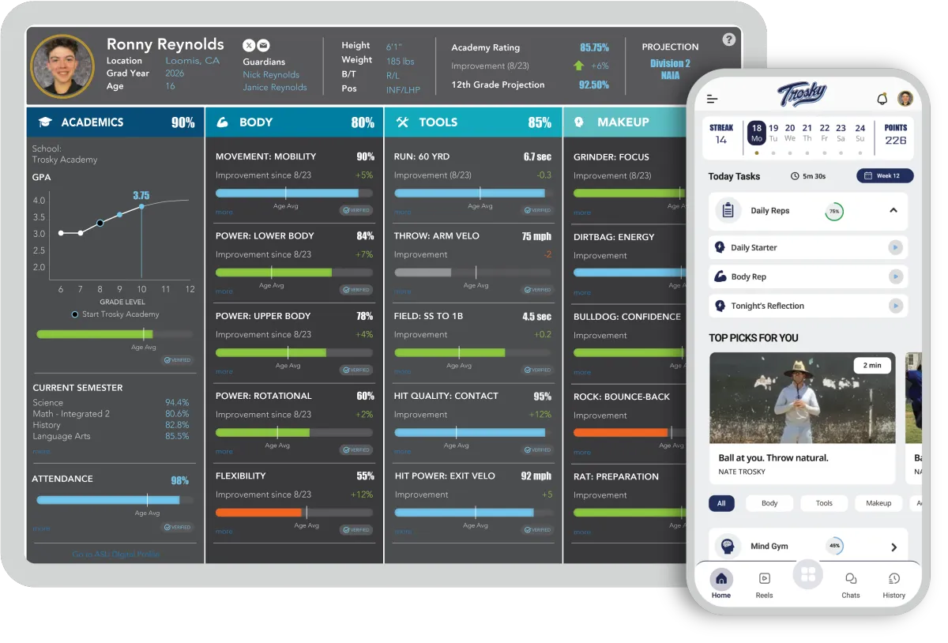Click the Verified badge under Throw: Arm Velo
This screenshot has height=643, width=948.
(537, 290)
